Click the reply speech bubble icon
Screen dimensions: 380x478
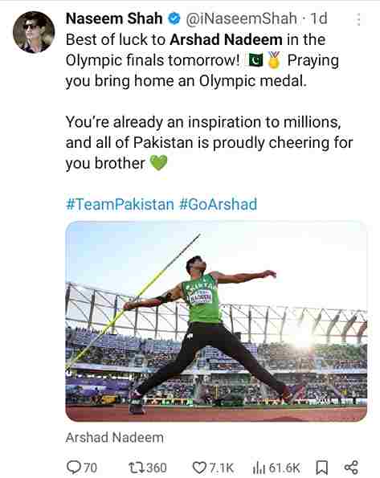click(73, 467)
